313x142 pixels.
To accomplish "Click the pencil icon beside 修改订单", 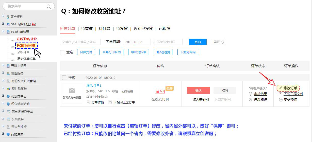I will point(281,88).
